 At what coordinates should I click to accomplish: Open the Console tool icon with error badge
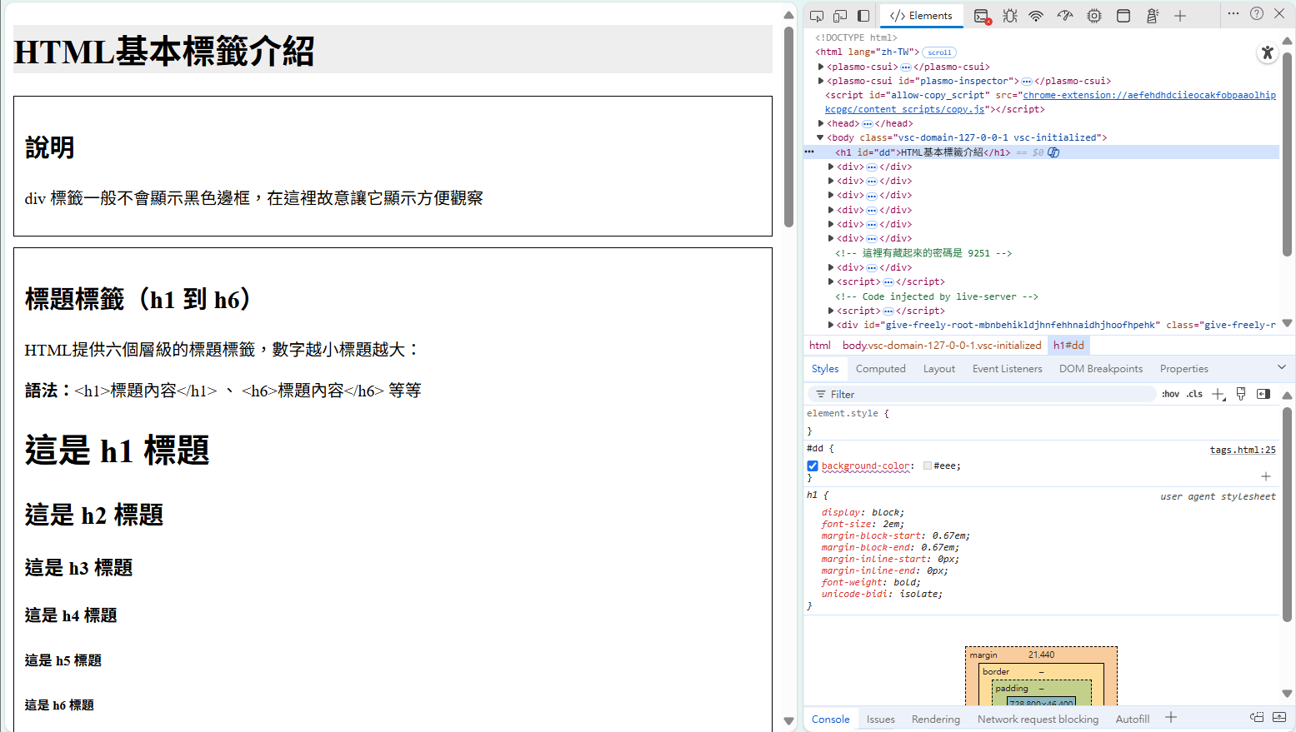click(982, 16)
